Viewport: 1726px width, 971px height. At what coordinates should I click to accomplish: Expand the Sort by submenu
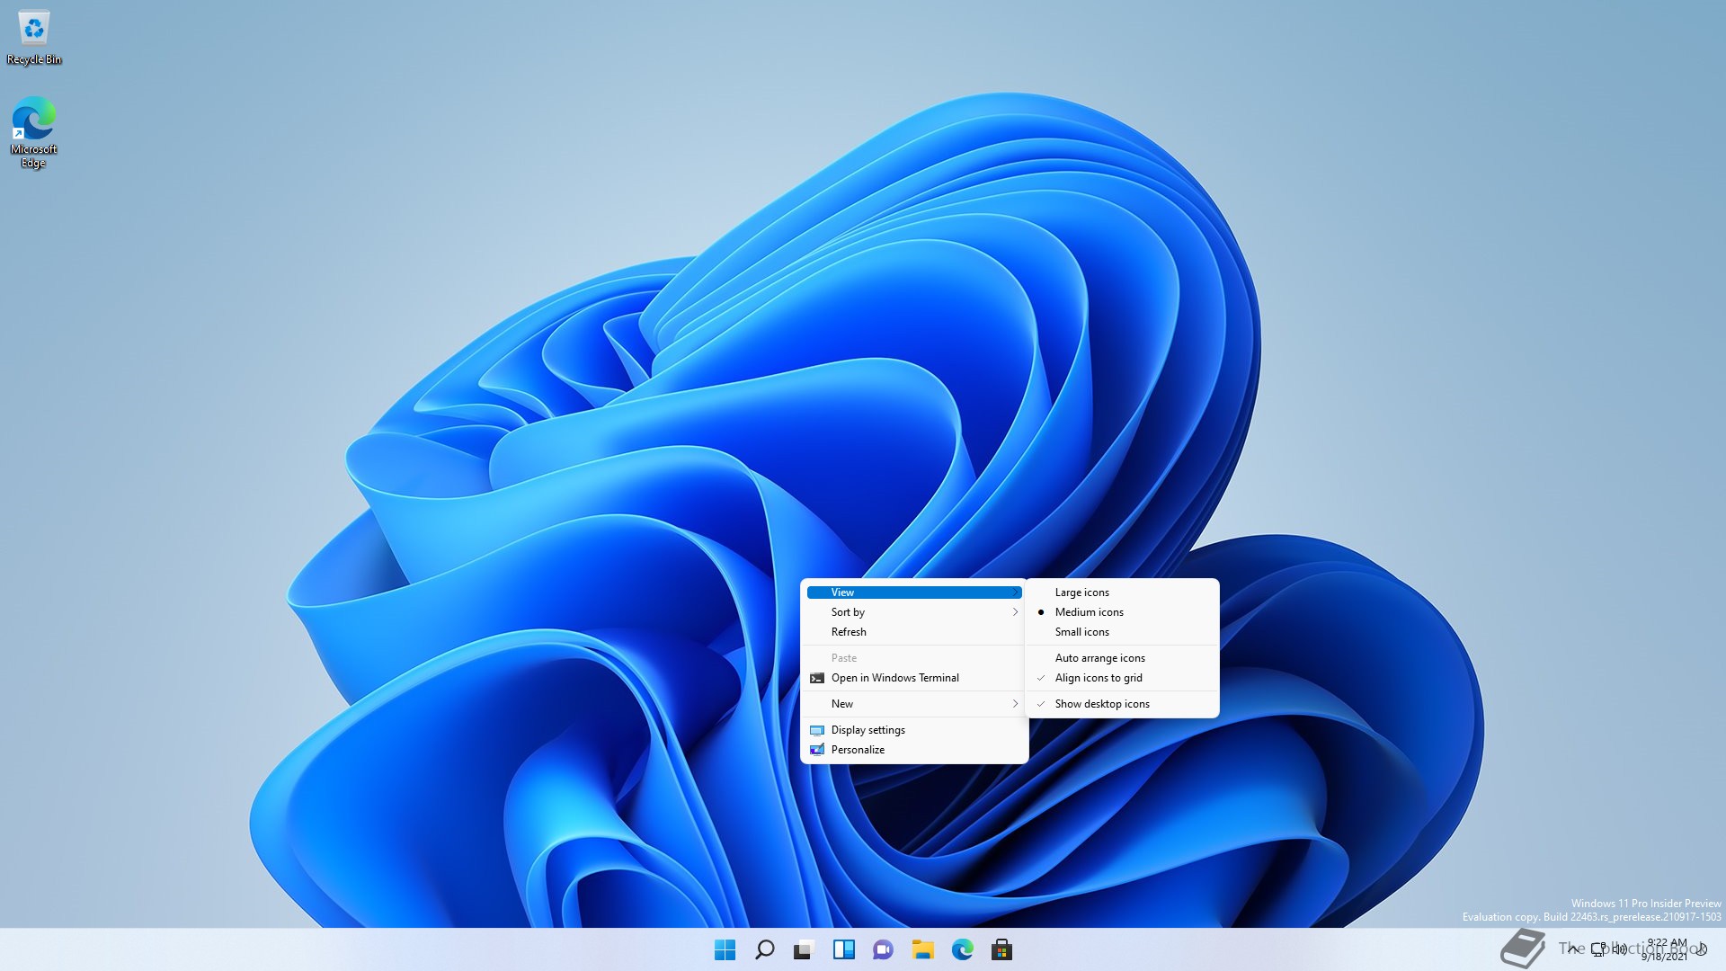point(914,612)
